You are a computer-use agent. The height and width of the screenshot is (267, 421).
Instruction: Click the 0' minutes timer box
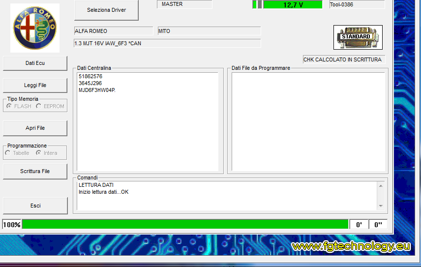pos(359,225)
